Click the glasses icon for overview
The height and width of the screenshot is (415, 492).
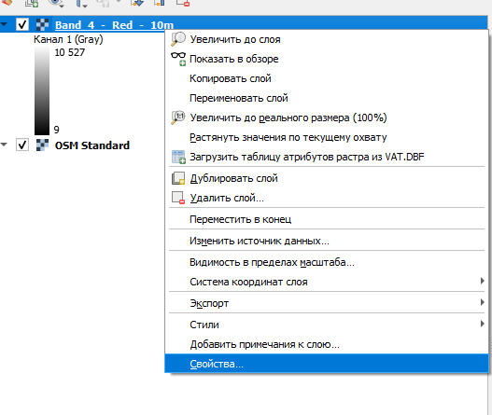[x=178, y=59]
